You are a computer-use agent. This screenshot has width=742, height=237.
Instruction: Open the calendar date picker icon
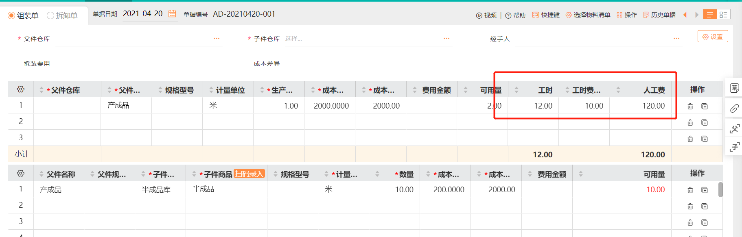172,14
